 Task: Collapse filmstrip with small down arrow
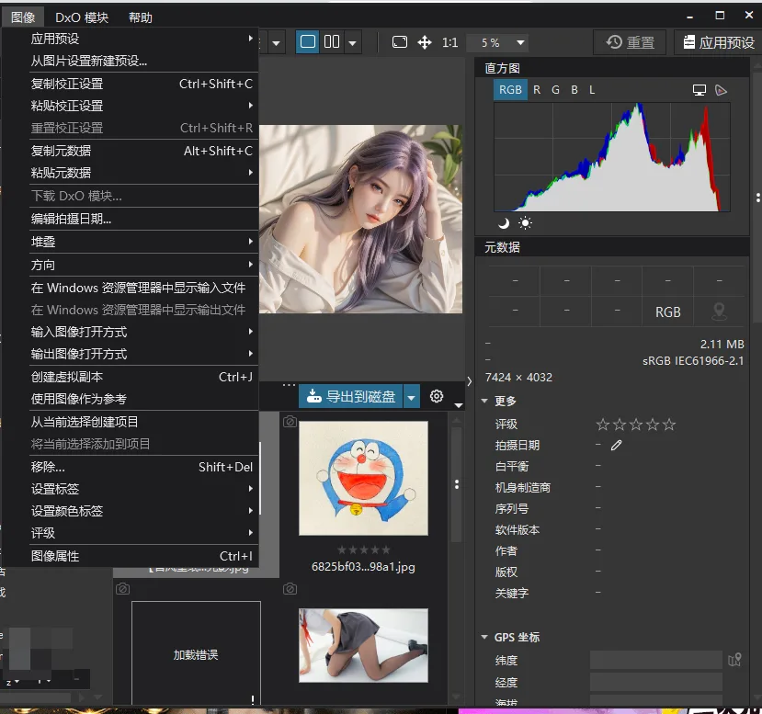459,404
